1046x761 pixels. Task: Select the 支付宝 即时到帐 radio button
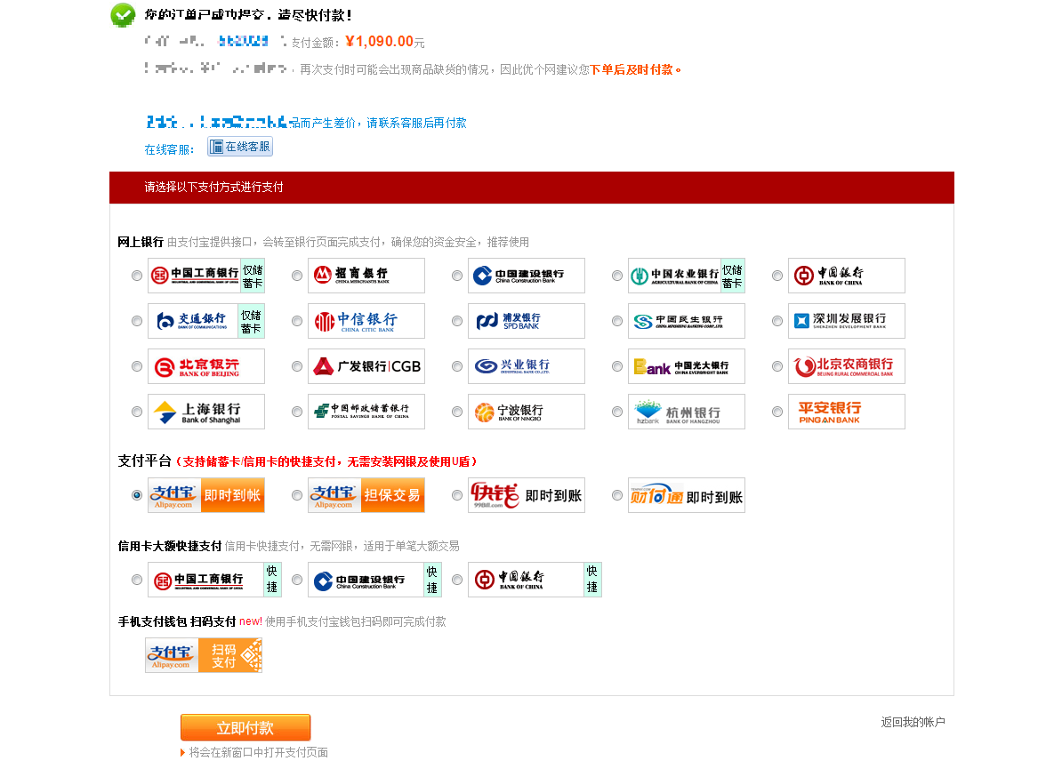(137, 495)
